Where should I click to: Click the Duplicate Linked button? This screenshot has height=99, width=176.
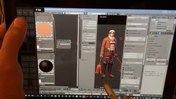[89, 36]
